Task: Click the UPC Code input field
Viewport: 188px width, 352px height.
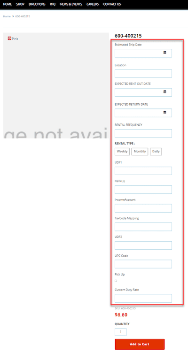Action: [143, 264]
